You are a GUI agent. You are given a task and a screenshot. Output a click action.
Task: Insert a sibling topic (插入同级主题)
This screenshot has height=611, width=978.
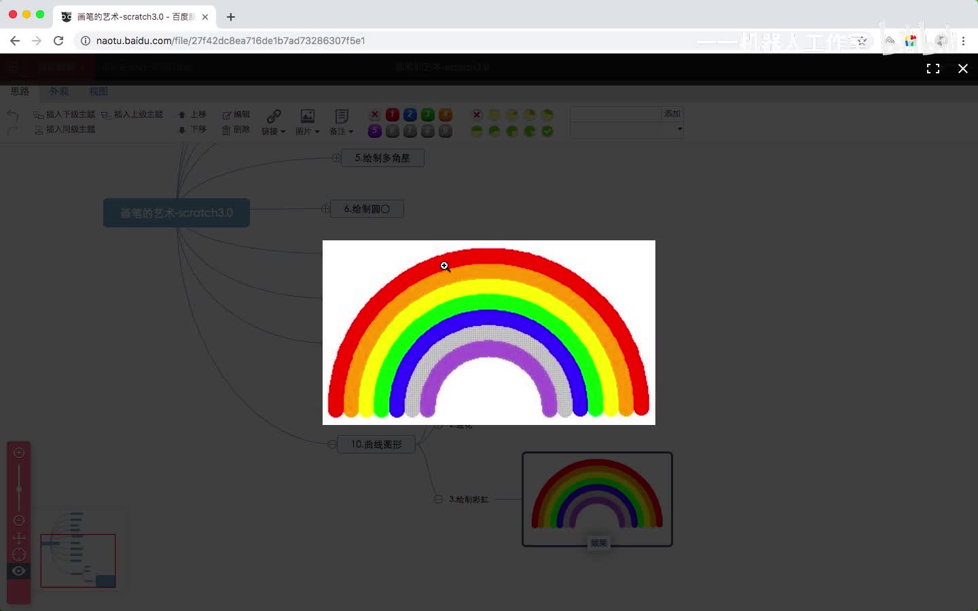click(x=65, y=129)
